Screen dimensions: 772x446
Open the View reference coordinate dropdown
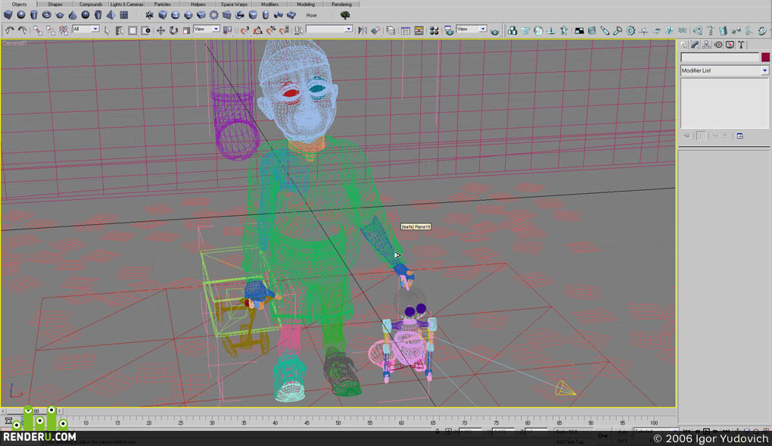pyautogui.click(x=207, y=29)
